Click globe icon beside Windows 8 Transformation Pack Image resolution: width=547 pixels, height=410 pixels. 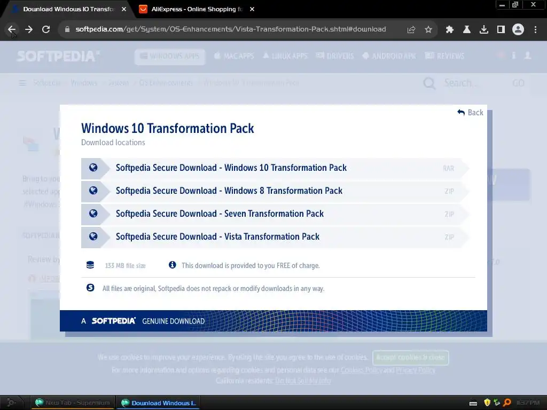tap(93, 191)
